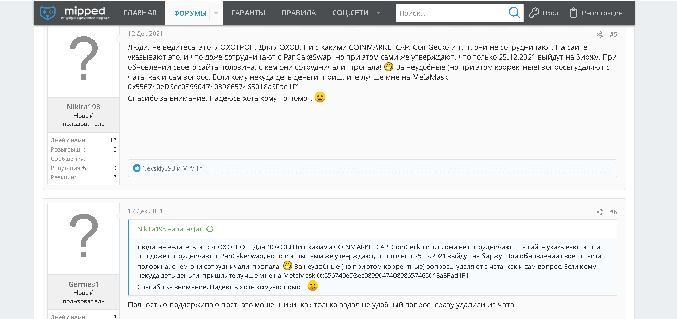Open the Главная menu item
The width and height of the screenshot is (677, 319).
pos(140,13)
